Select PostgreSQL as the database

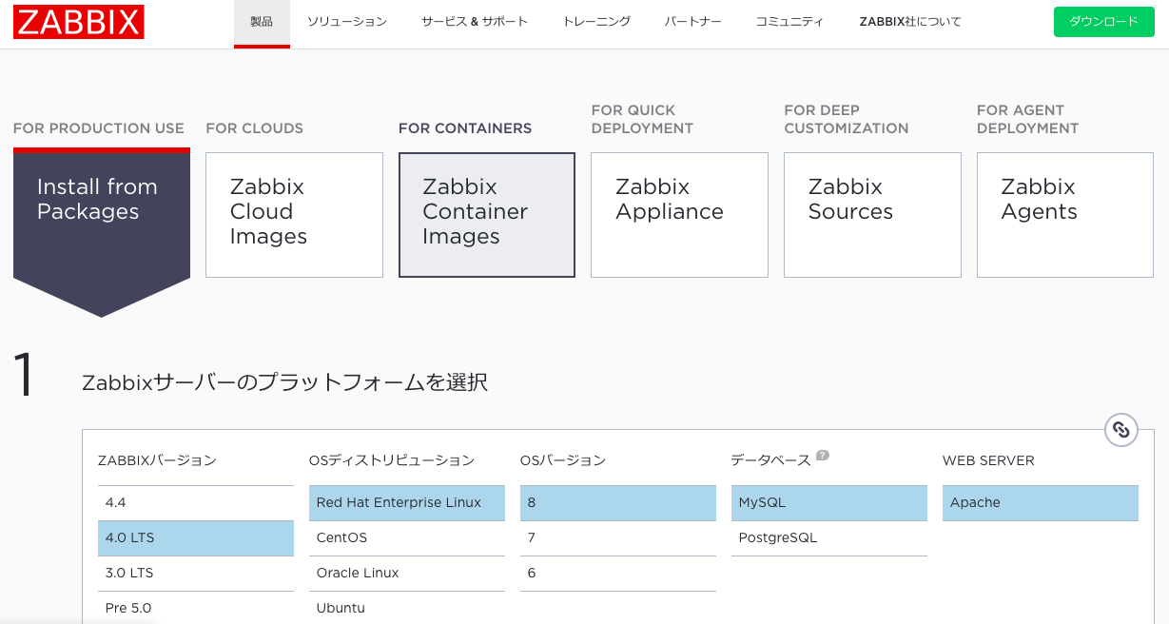coord(828,537)
